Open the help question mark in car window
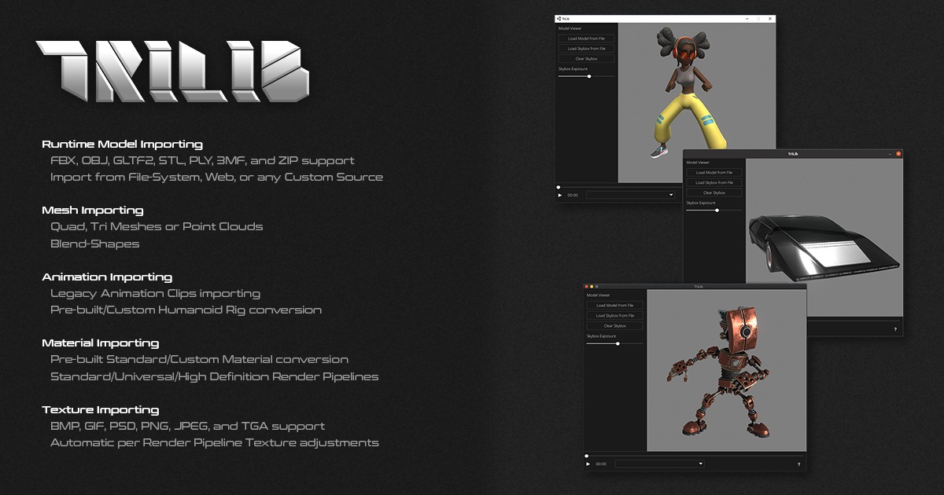This screenshot has width=944, height=495. tap(895, 329)
